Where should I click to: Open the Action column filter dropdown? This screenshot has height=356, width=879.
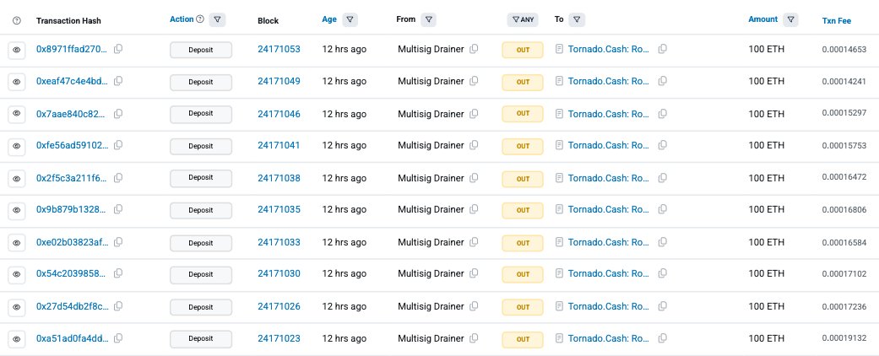(218, 19)
